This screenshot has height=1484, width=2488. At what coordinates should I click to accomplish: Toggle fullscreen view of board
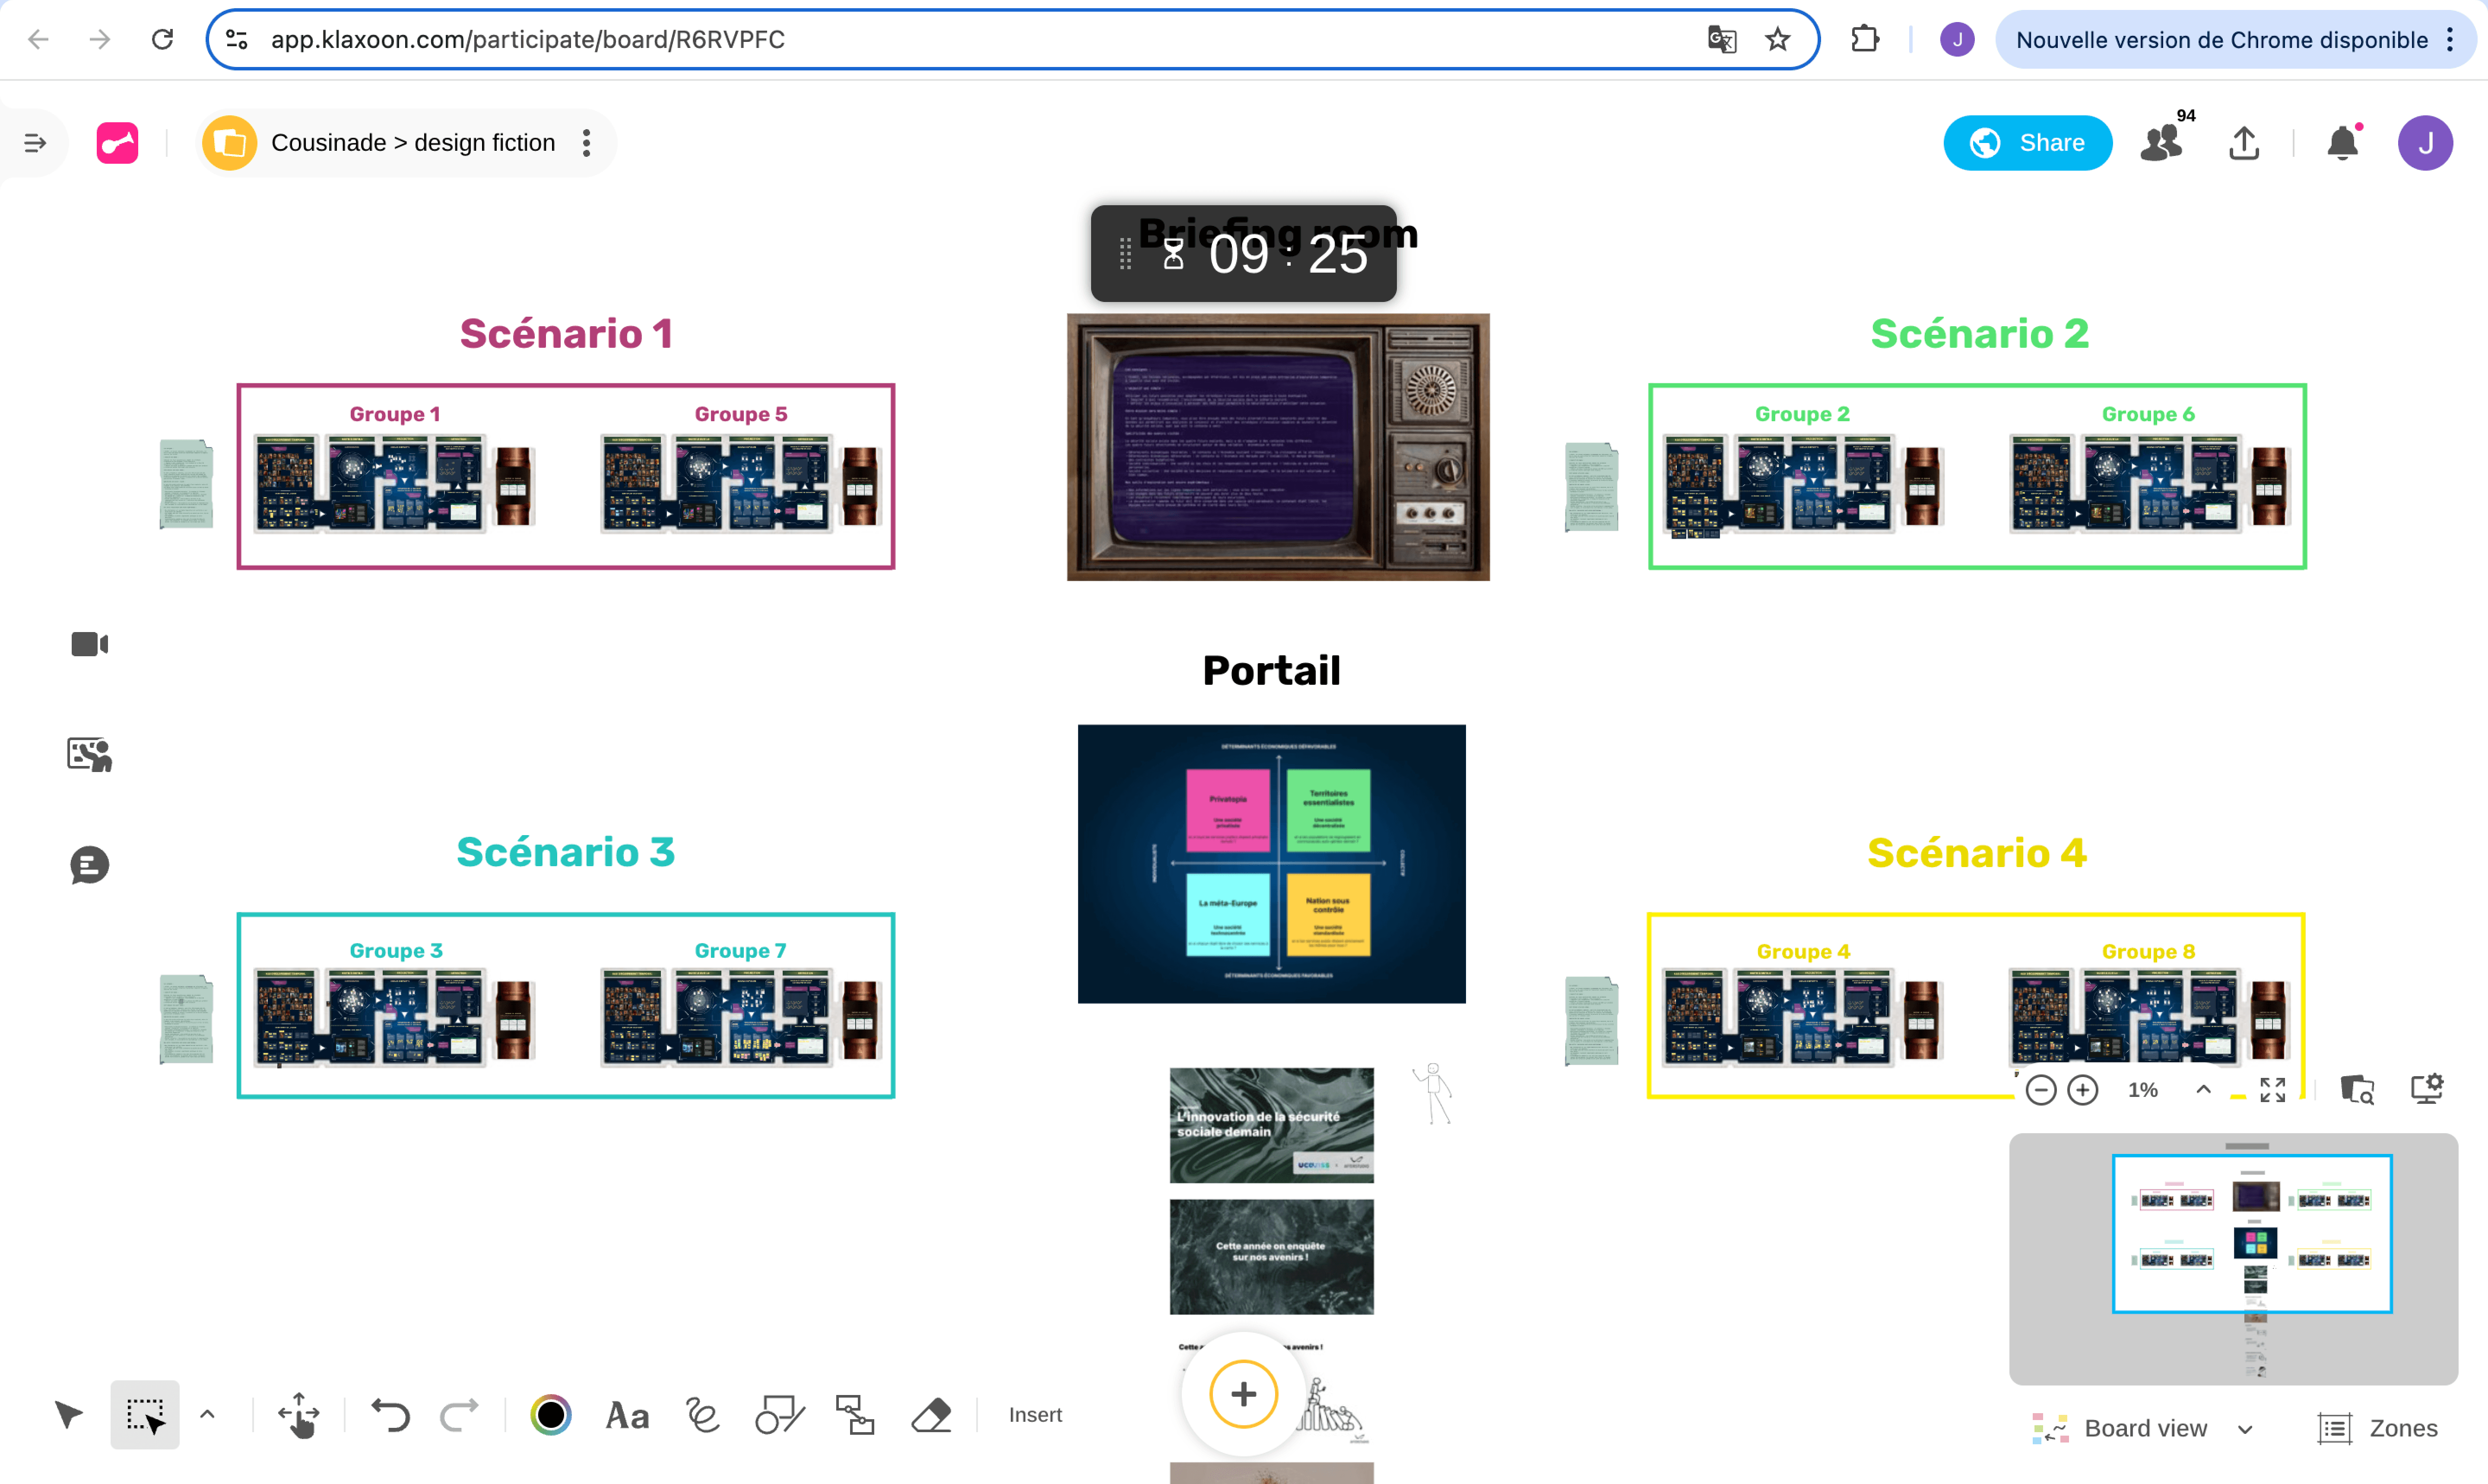pyautogui.click(x=2272, y=1089)
